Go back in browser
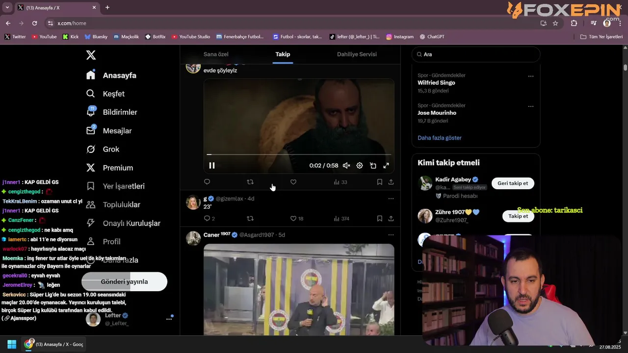Image resolution: width=628 pixels, height=353 pixels. point(8,23)
